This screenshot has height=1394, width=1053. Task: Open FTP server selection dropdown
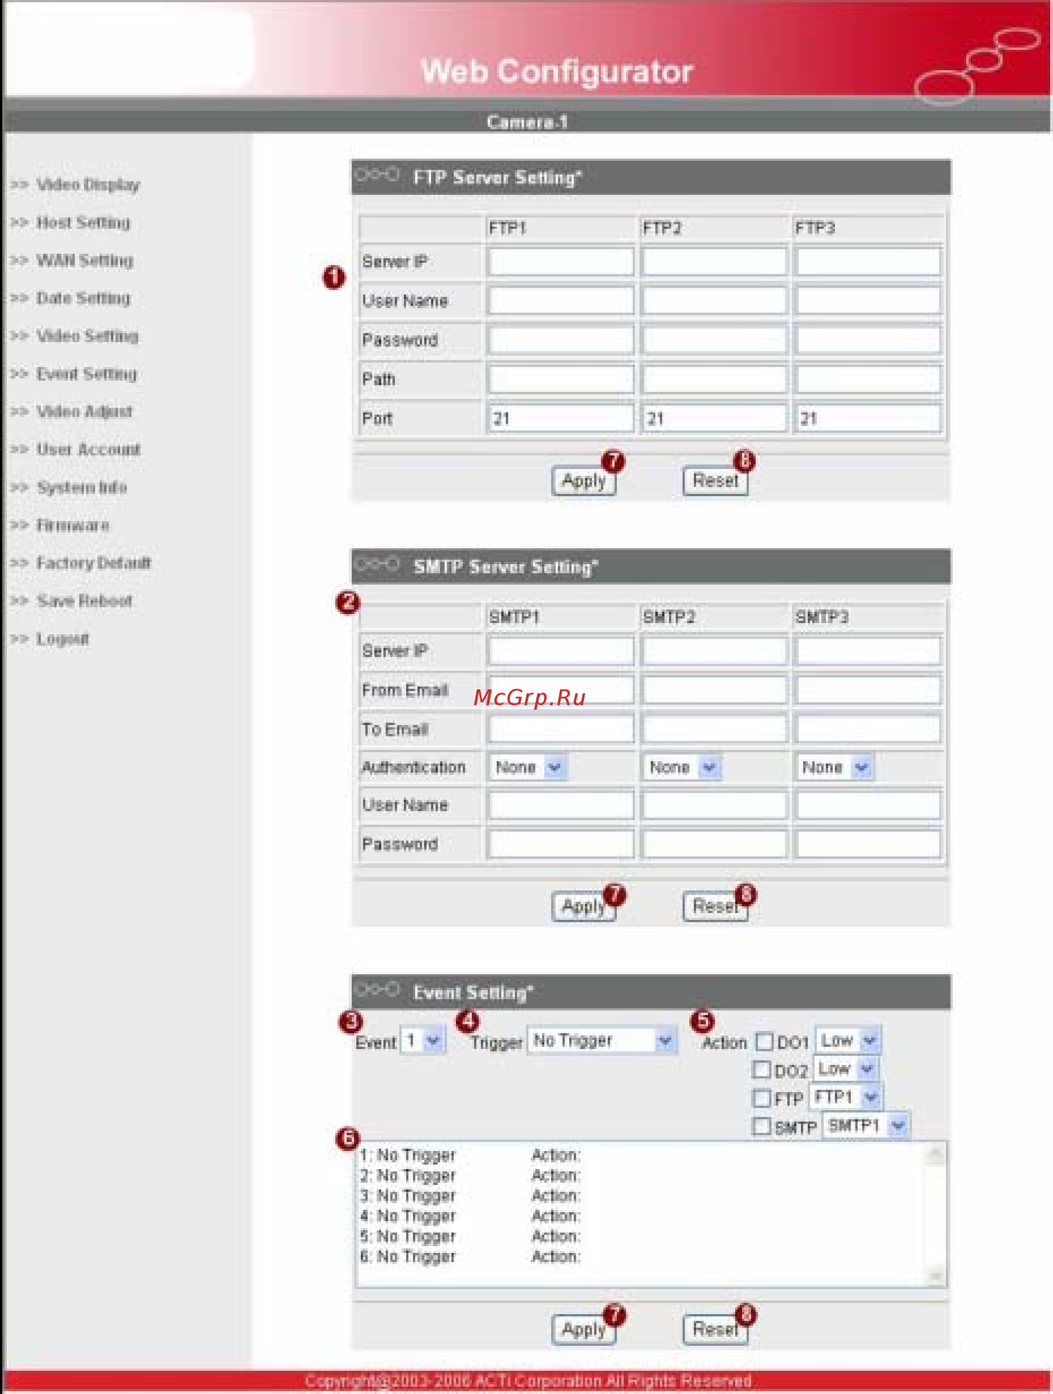coord(846,1097)
